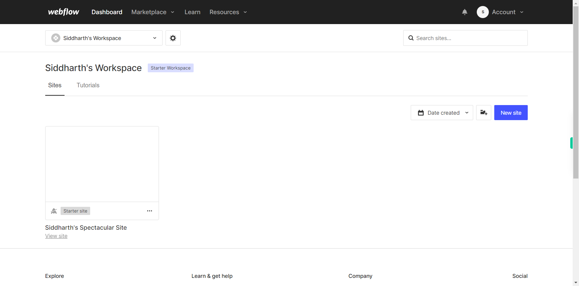Focus the Search sites field
This screenshot has height=286, width=579.
(465, 38)
